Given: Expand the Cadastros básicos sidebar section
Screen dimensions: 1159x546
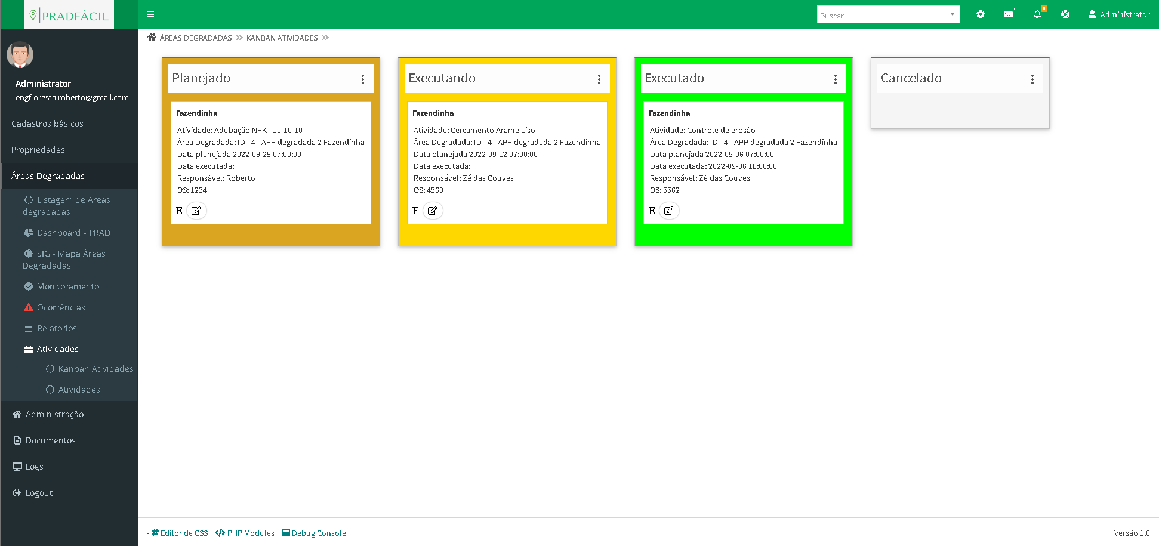Looking at the screenshot, I should coord(47,124).
